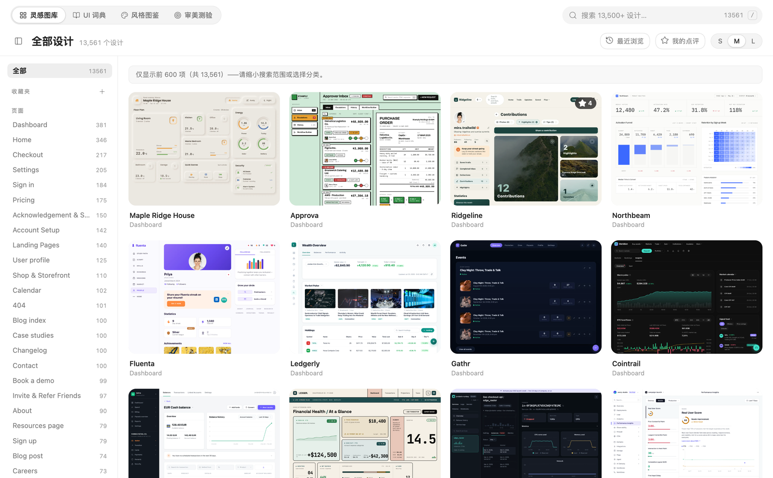The width and height of the screenshot is (773, 478).
Task: Click the slash shortcut key badge
Action: (752, 15)
